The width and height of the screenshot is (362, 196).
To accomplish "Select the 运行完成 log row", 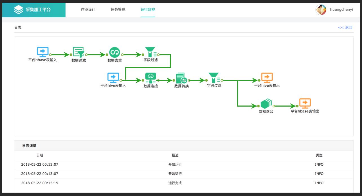I will 175,183.
